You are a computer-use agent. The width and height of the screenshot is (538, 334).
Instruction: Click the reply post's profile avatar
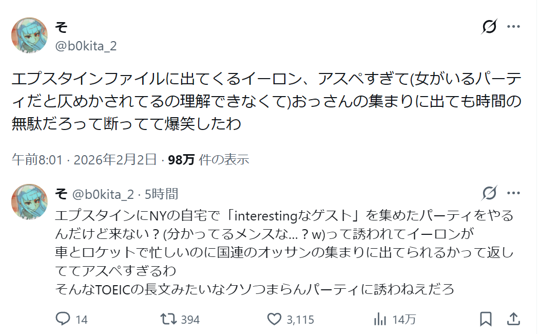[29, 201]
